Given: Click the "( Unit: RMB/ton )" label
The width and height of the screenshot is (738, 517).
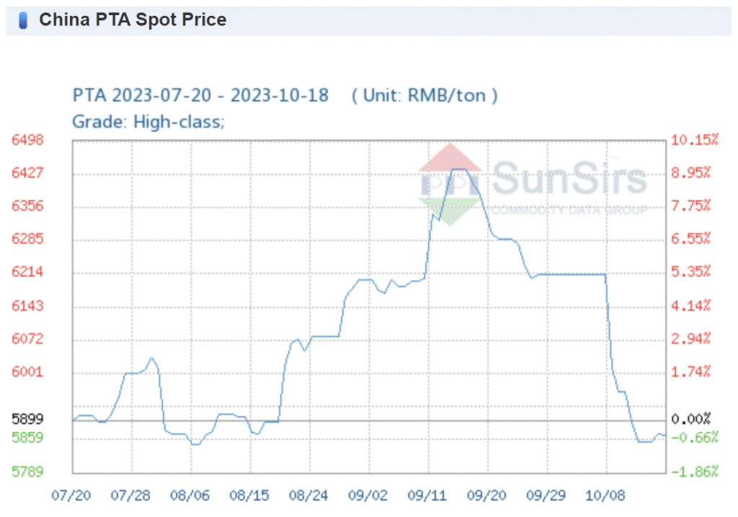Looking at the screenshot, I should click(x=424, y=95).
